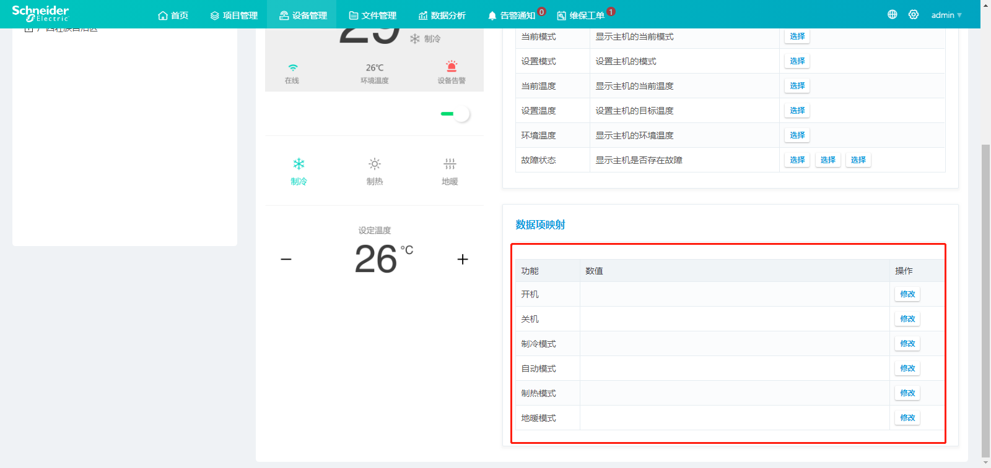Click the 数据项映射 heading
This screenshot has width=991, height=468.
pyautogui.click(x=540, y=224)
